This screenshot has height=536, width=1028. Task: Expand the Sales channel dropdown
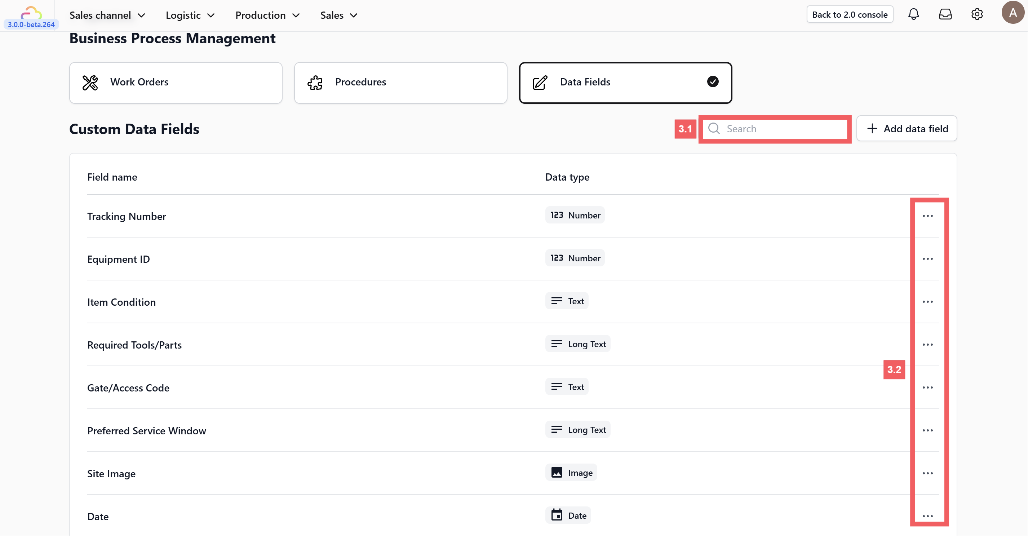point(107,15)
